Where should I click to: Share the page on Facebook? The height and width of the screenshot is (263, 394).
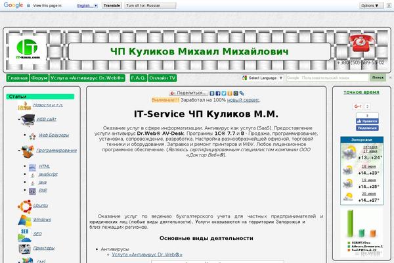click(x=218, y=93)
